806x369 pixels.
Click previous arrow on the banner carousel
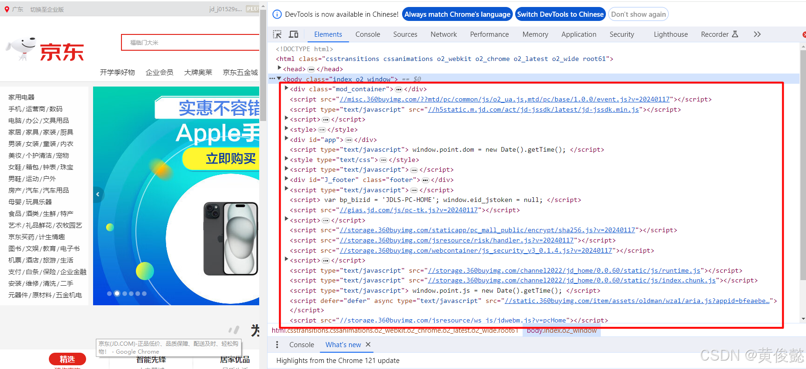click(x=98, y=195)
